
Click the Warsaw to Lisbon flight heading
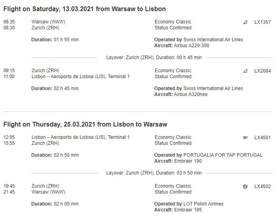(85, 9)
